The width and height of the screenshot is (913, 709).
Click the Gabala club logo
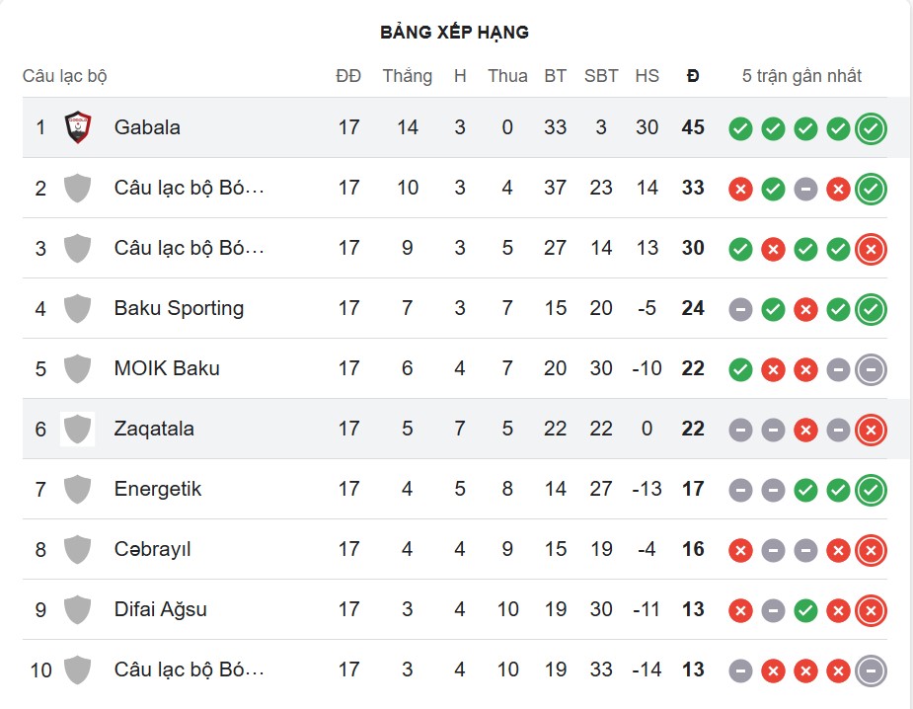tap(77, 127)
